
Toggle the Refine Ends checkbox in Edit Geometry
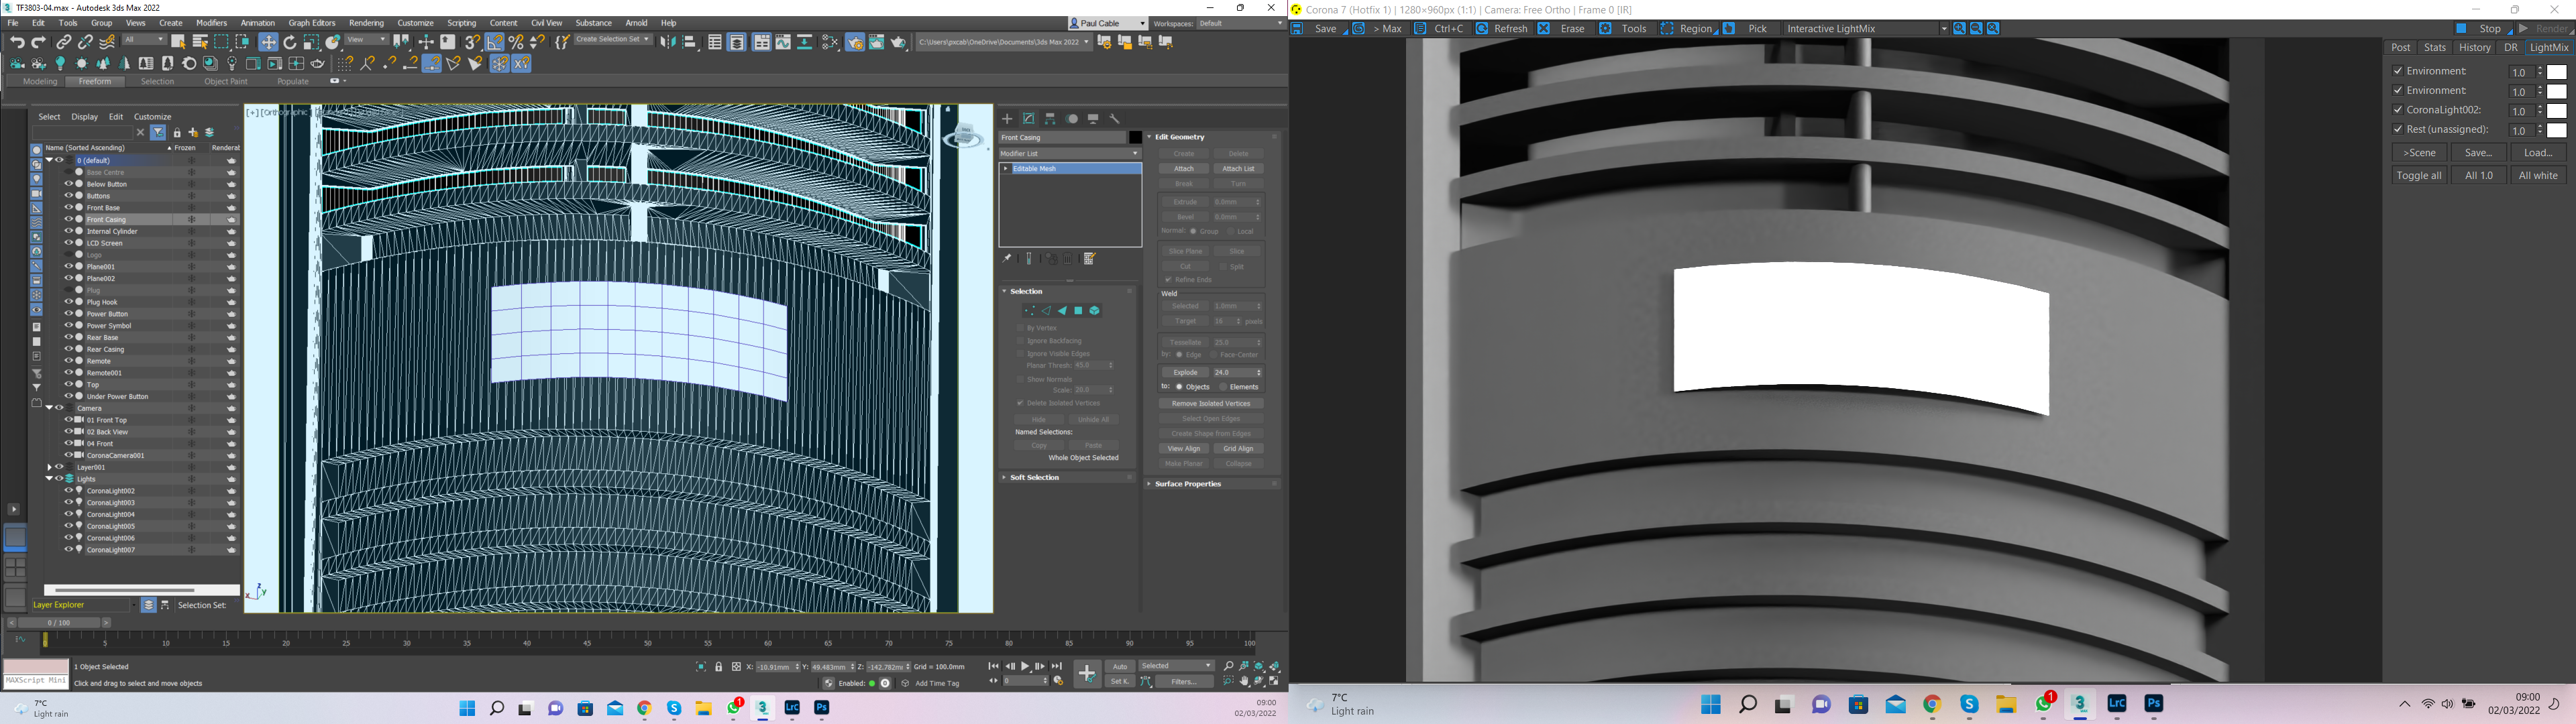click(x=1169, y=280)
